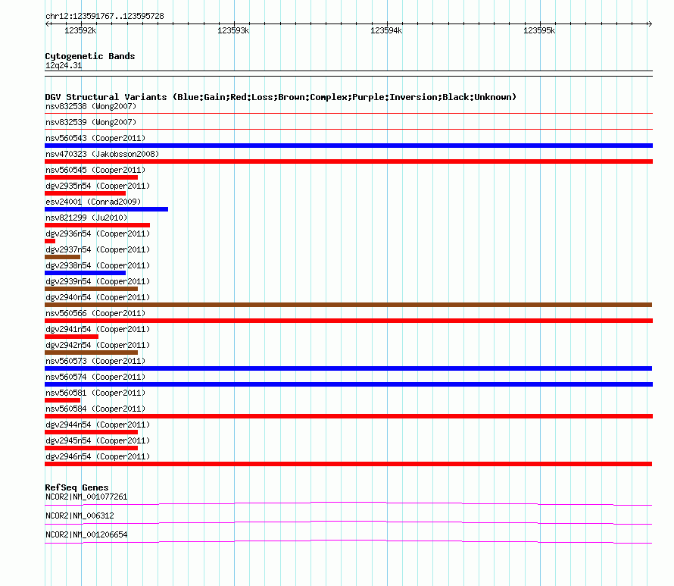Select the dgv2940n54 brown complex bar
This screenshot has width=674, height=586.
[348, 305]
